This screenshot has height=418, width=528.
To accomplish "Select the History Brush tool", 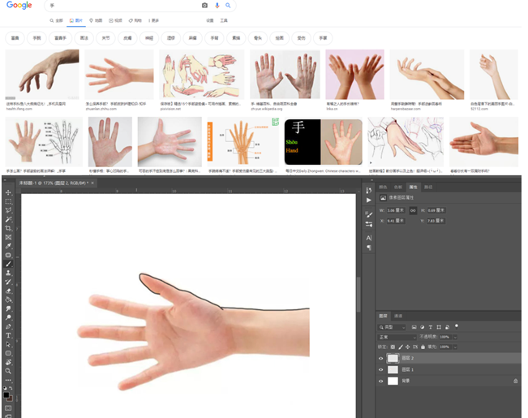I will point(8,282).
